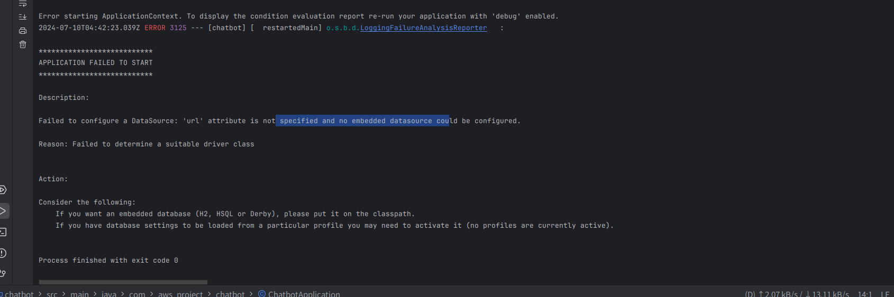Click the aws_project breadcrumb segment

click(180, 293)
